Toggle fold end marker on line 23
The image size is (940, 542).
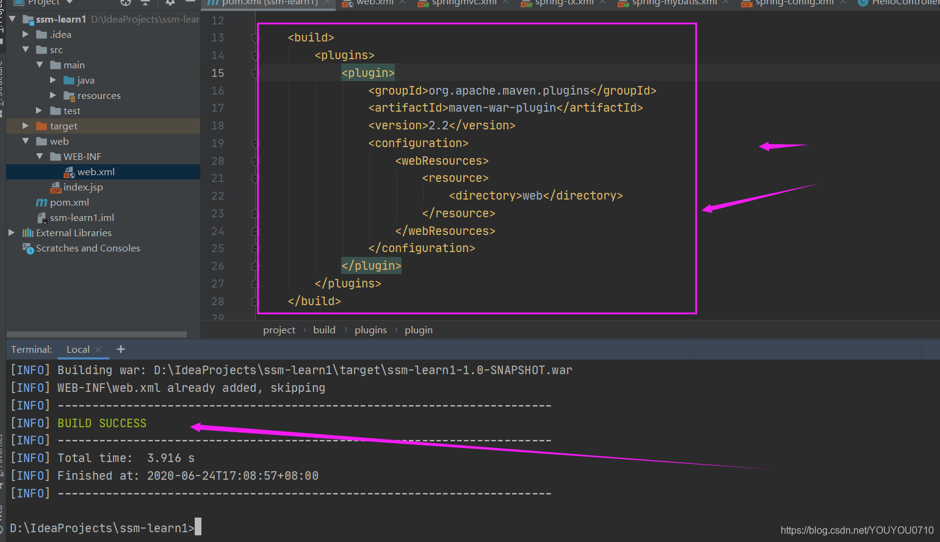[255, 214]
